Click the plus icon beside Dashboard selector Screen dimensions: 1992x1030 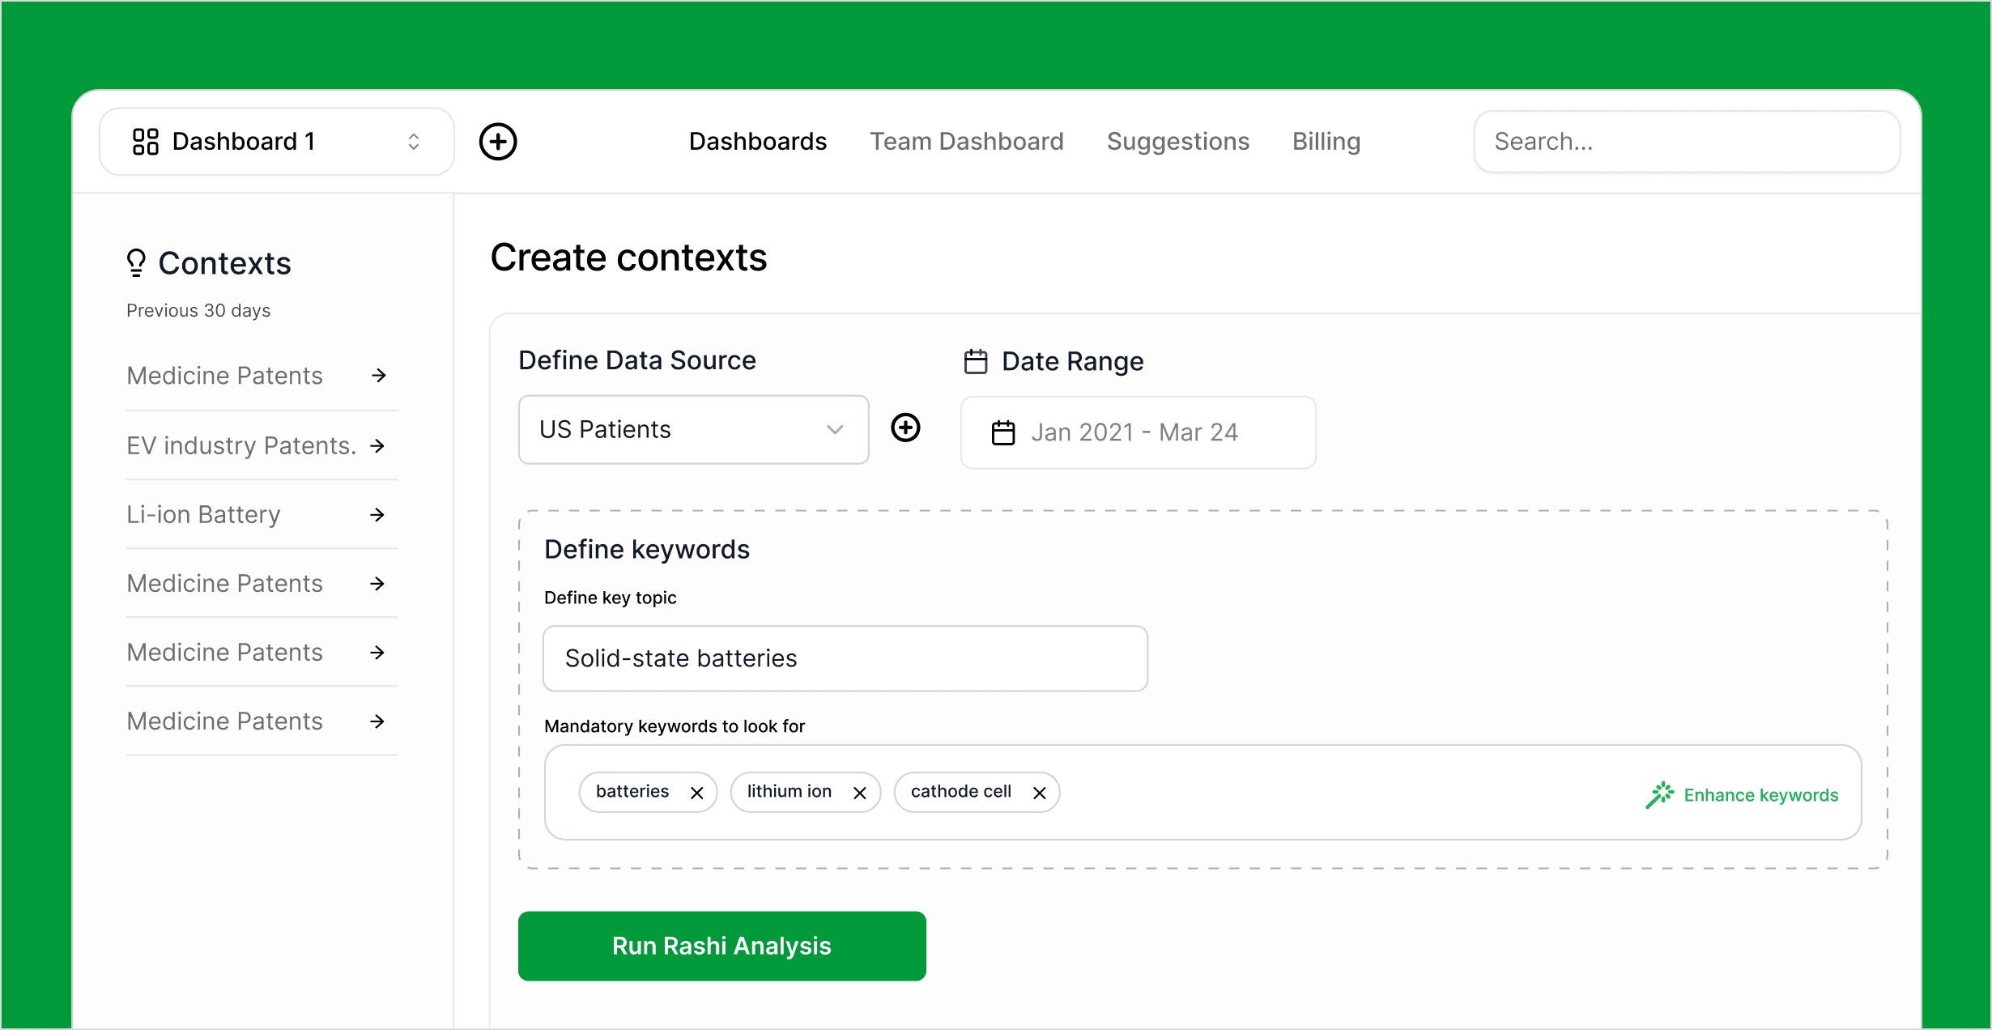point(498,142)
